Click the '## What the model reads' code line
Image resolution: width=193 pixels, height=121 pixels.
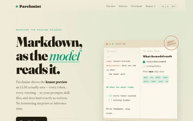pyautogui.click(x=120, y=87)
